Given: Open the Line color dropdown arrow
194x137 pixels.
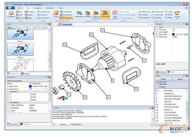Looking at the screenshot, I should [x=187, y=34].
